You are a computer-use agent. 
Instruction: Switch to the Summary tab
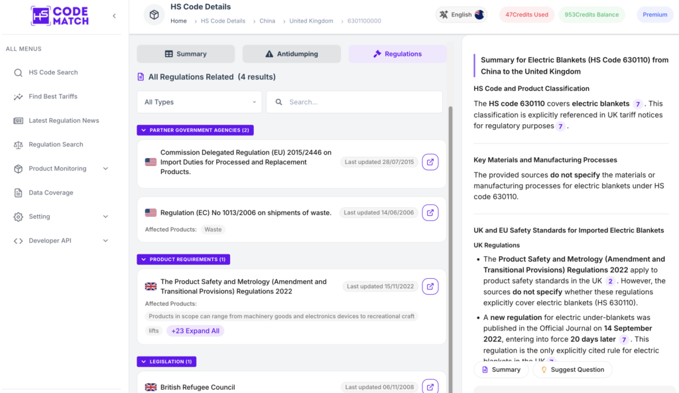(x=186, y=54)
